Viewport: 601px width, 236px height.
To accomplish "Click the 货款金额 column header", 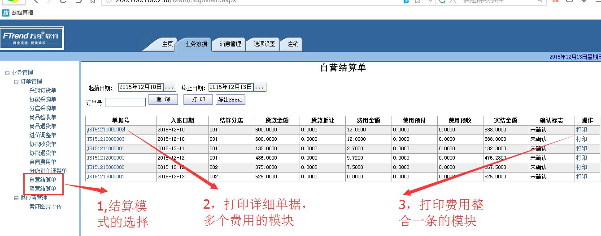I will tap(277, 121).
